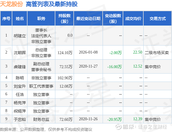Click the 124.10万 shareholding value
172x132 pixels.
click(x=65, y=53)
